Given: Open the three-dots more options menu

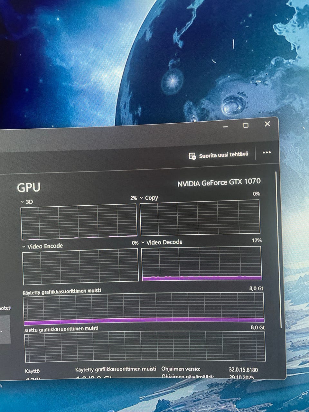Looking at the screenshot, I should pyautogui.click(x=267, y=153).
